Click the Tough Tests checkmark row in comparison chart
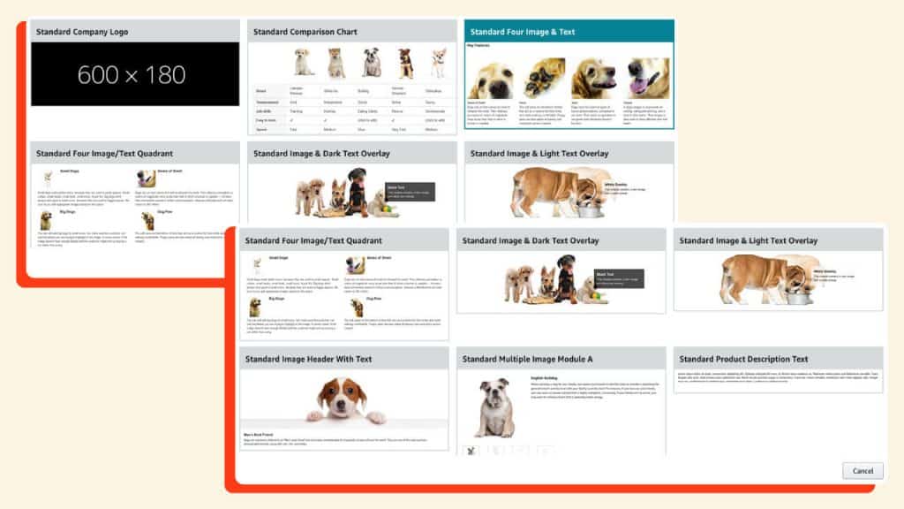 tap(353, 118)
